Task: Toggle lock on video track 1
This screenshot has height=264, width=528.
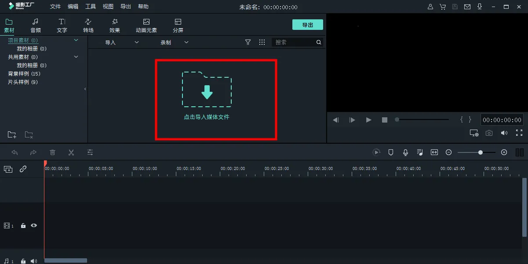Action: point(23,226)
